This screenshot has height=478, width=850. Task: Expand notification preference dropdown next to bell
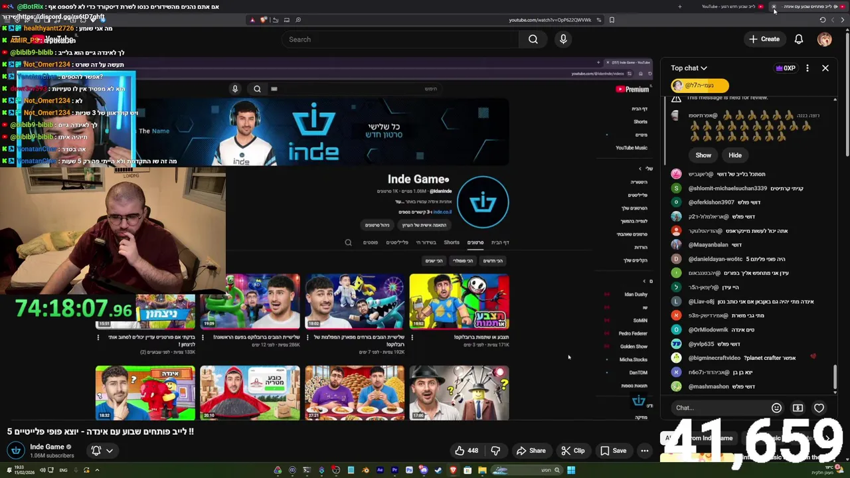click(110, 451)
